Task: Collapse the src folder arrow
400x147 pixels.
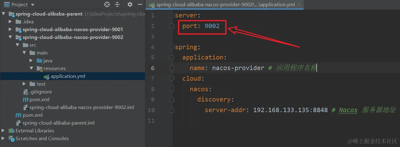Action: click(17, 45)
